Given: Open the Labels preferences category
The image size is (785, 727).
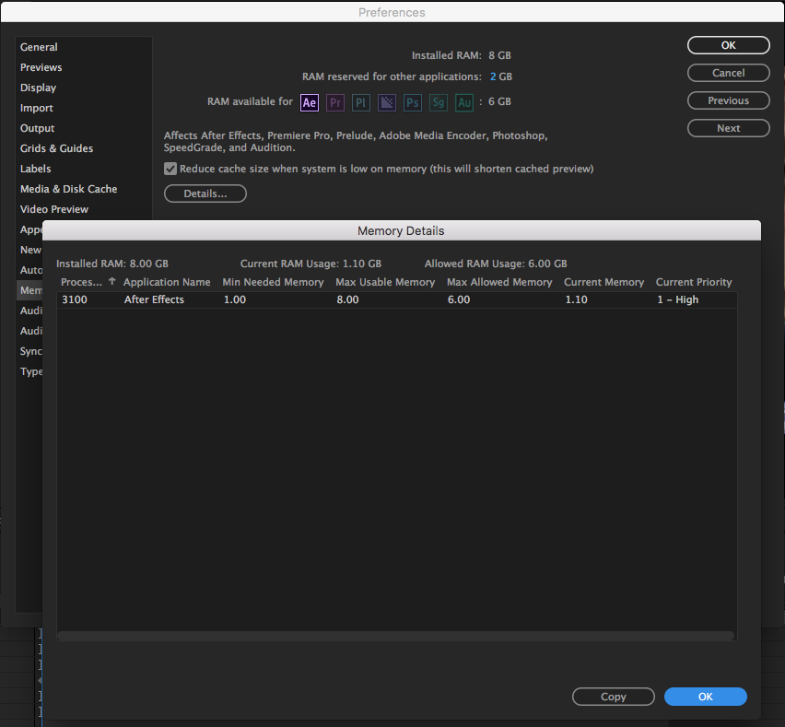Looking at the screenshot, I should (36, 169).
